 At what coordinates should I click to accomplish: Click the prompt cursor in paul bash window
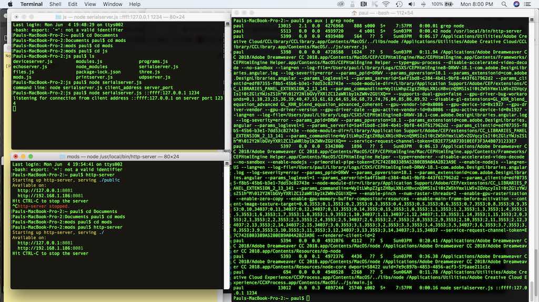(x=308, y=298)
